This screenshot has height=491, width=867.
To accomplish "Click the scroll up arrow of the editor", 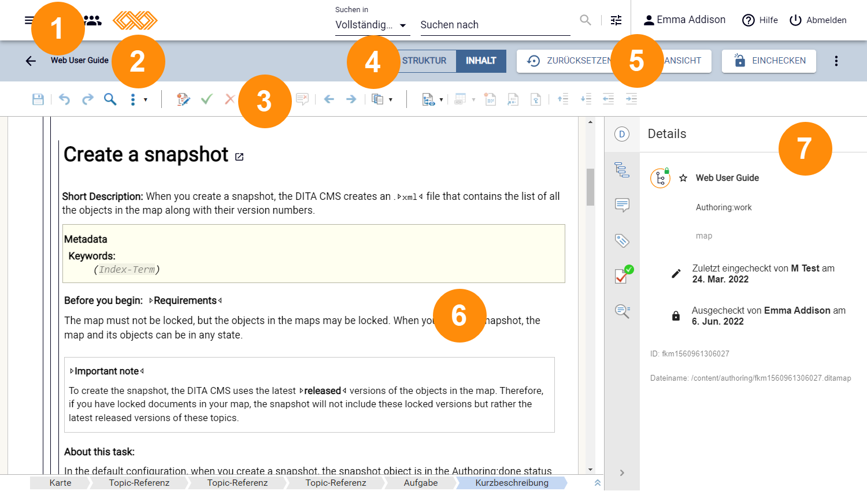I will pyautogui.click(x=590, y=122).
